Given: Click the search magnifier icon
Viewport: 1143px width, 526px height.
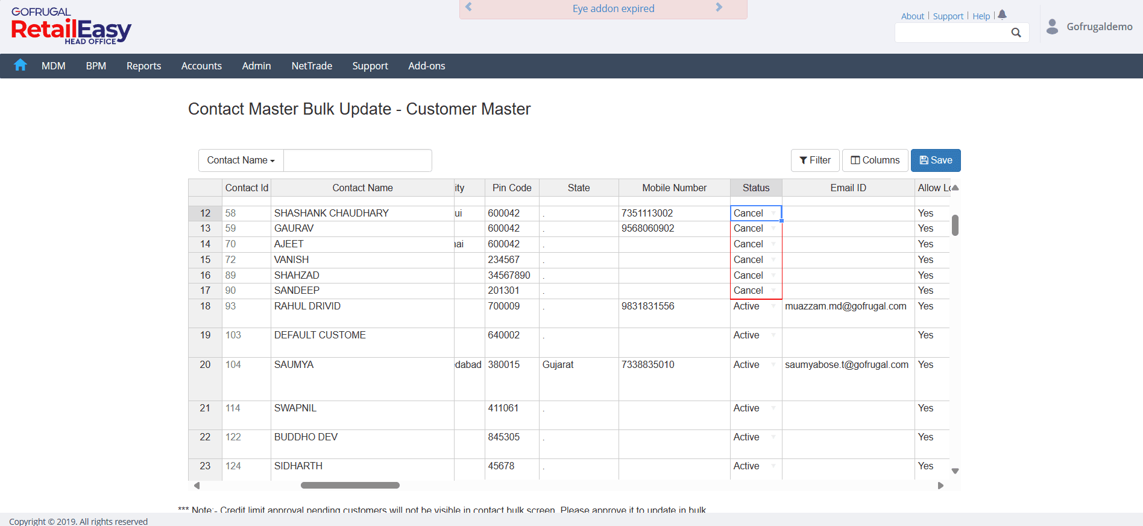Looking at the screenshot, I should click(1016, 33).
